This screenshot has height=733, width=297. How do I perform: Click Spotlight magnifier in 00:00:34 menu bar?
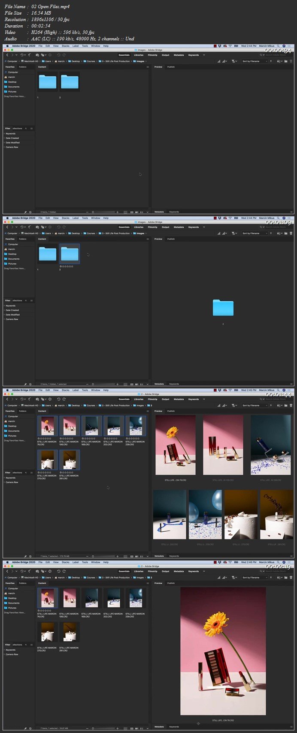point(278,45)
